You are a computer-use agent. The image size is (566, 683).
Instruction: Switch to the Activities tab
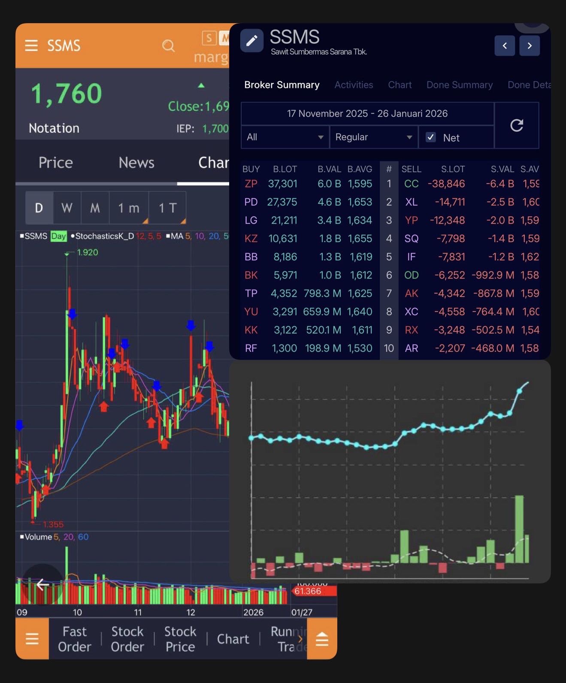pyautogui.click(x=354, y=85)
